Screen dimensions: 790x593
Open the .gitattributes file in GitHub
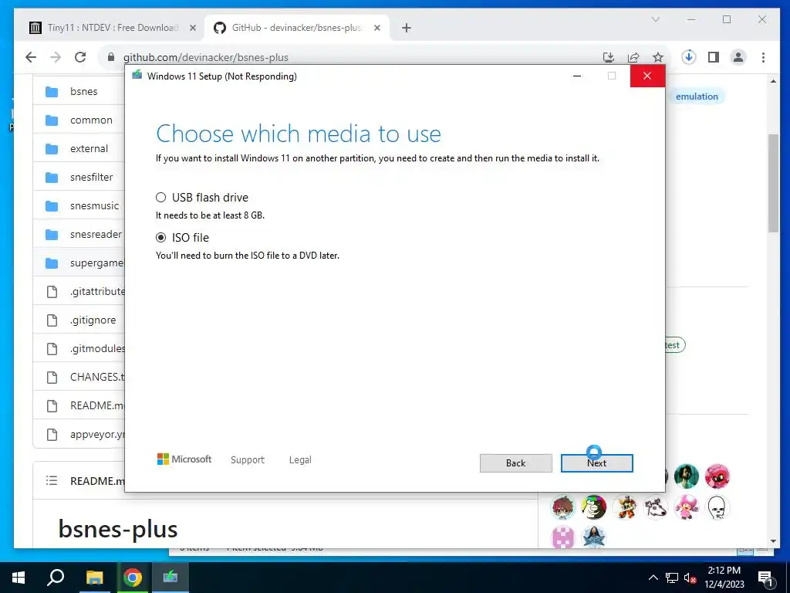[x=97, y=291]
